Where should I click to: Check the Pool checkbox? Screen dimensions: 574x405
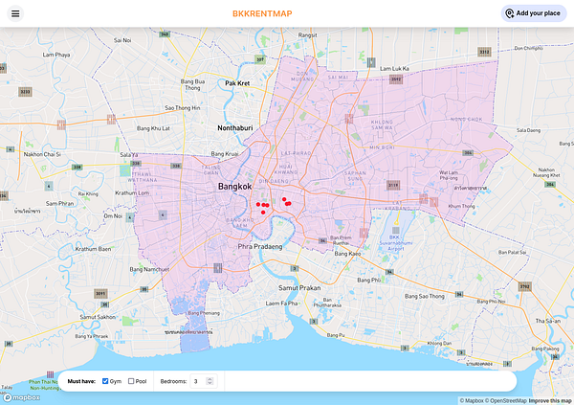[131, 381]
